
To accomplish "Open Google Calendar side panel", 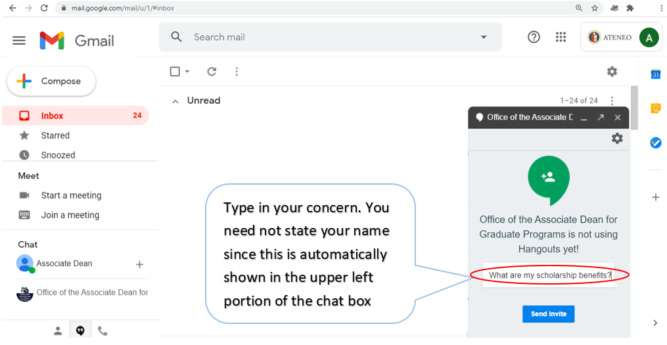I will pyautogui.click(x=656, y=74).
